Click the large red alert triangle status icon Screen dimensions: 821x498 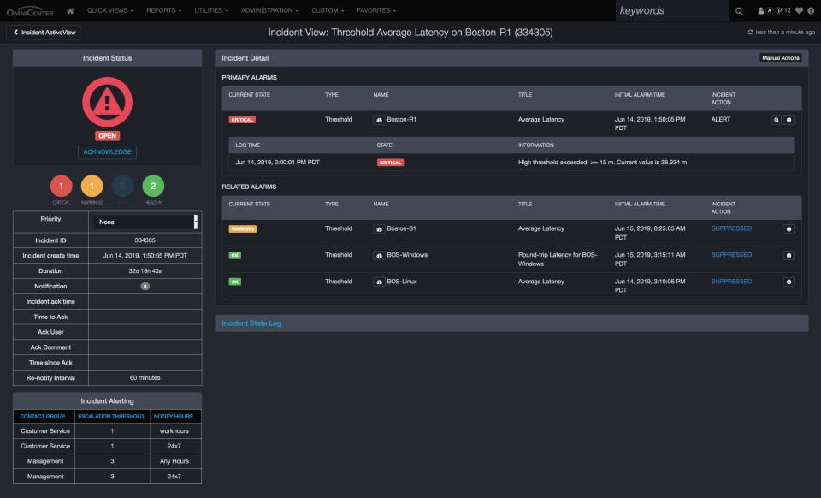108,102
